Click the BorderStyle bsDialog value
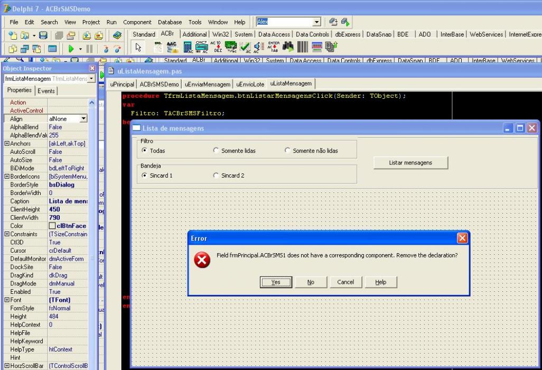Screen dimensions: 542x370 coord(68,184)
